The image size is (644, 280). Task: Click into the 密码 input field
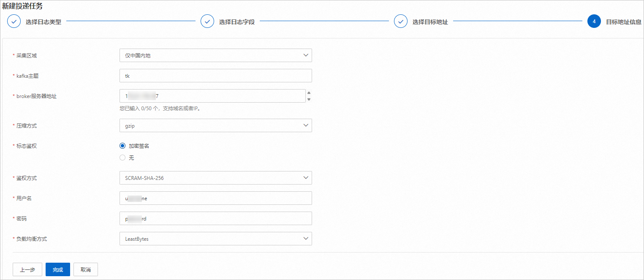[x=215, y=218]
